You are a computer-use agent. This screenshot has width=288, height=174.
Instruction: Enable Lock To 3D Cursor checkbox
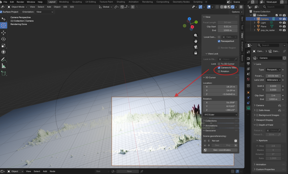tap(219, 64)
